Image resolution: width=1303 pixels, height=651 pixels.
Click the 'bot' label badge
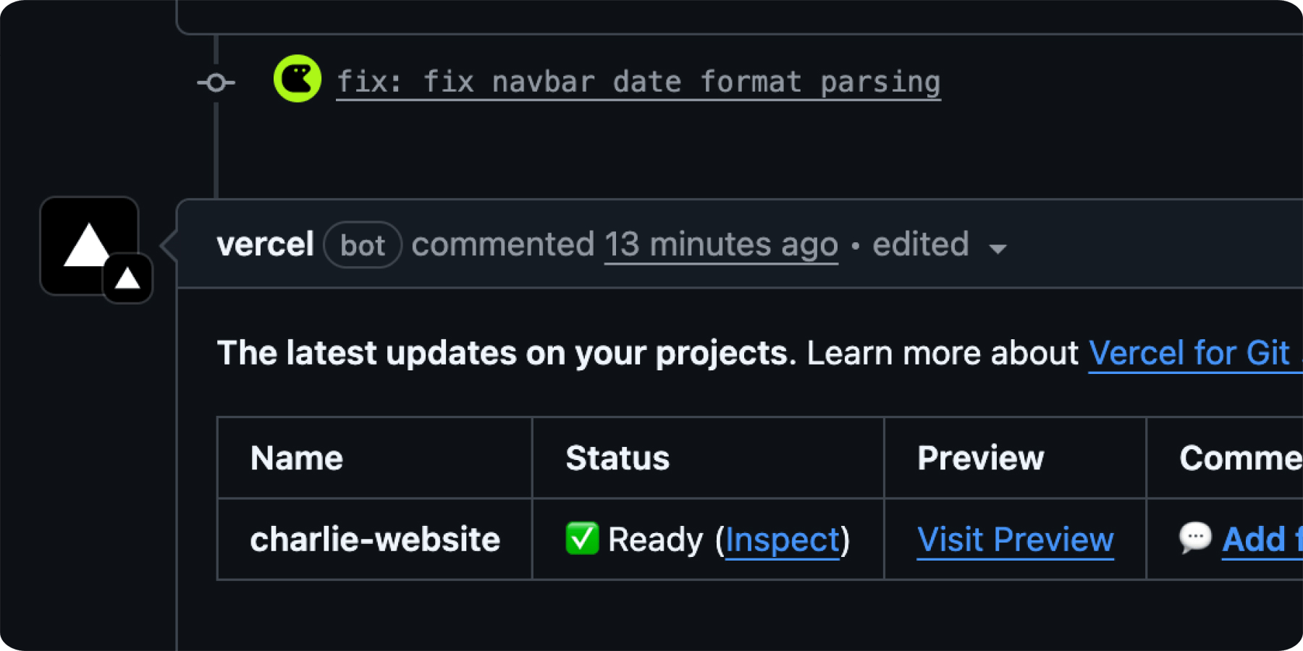362,245
